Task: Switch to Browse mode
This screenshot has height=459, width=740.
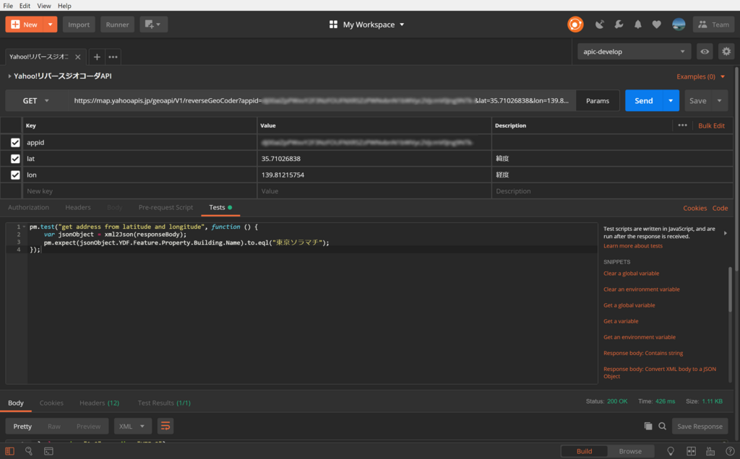Action: coord(630,451)
